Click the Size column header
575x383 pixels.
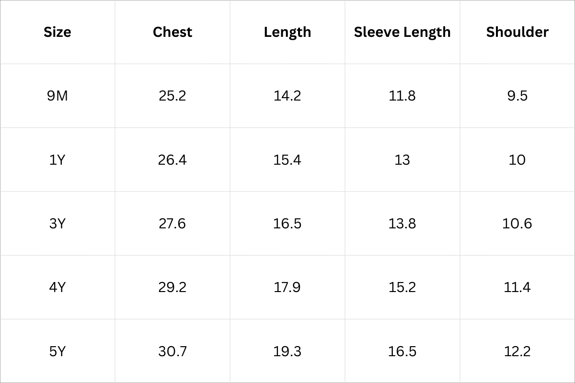pyautogui.click(x=57, y=32)
